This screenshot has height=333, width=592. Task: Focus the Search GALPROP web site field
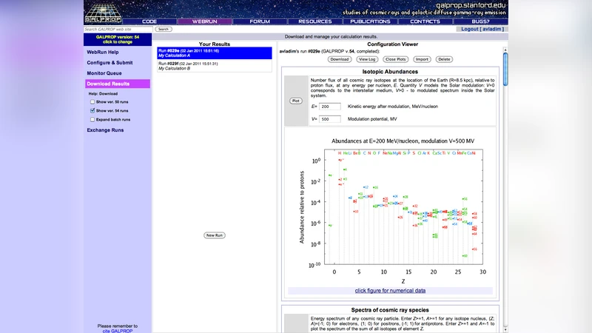coord(117,29)
